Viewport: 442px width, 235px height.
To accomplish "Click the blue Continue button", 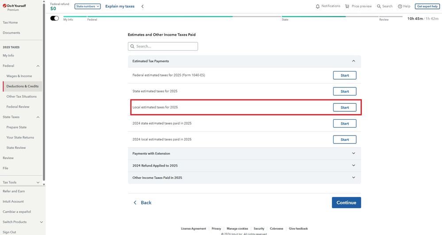I will coord(346,202).
